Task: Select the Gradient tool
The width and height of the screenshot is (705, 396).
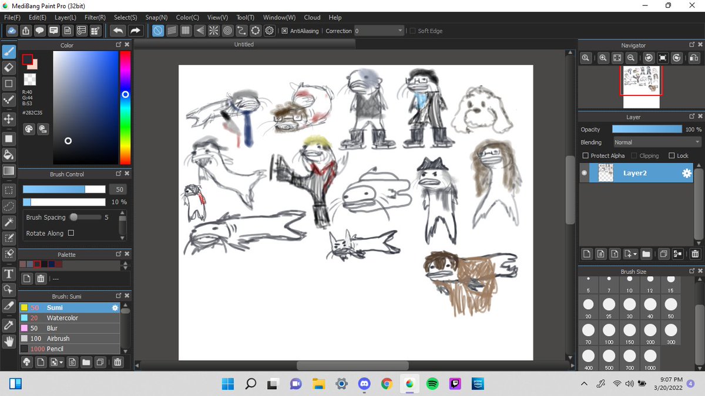Action: pos(9,171)
